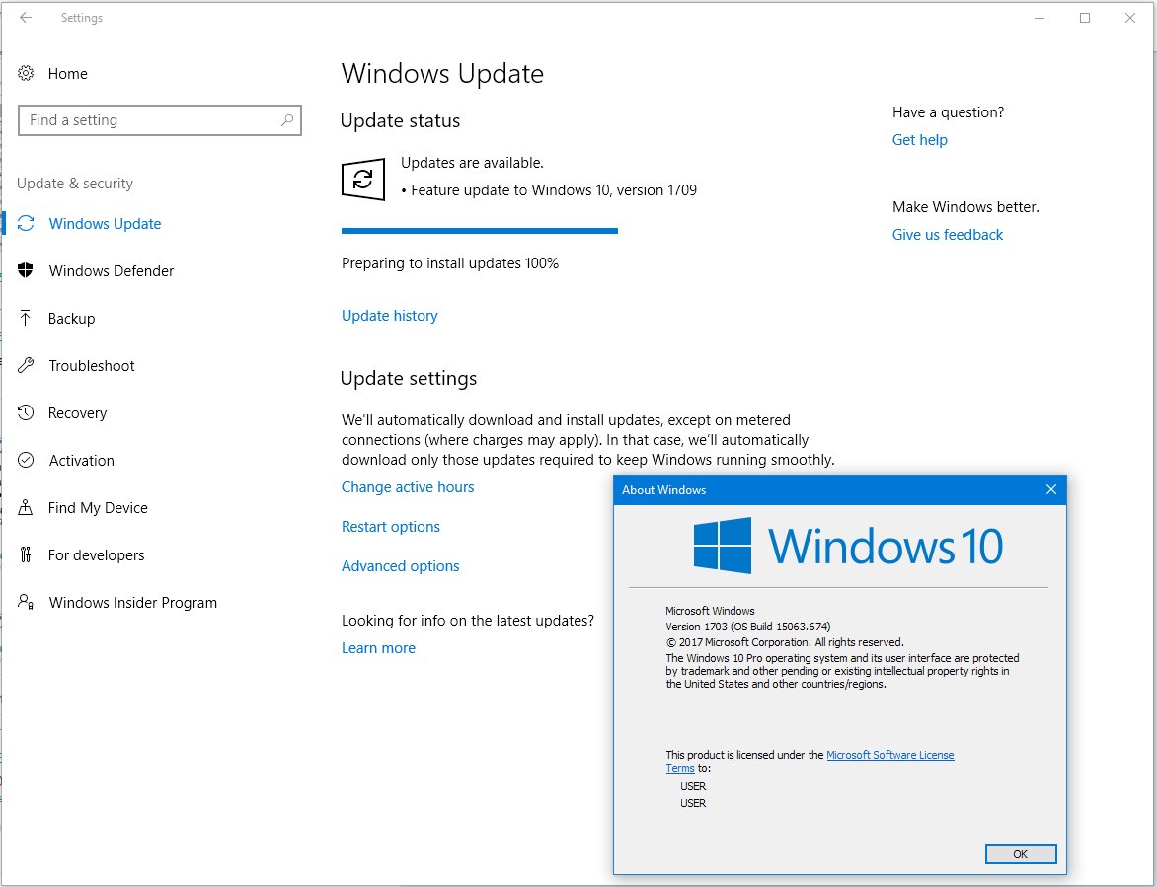The width and height of the screenshot is (1157, 887).
Task: Open Activation using its checkmark icon
Action: click(x=28, y=460)
